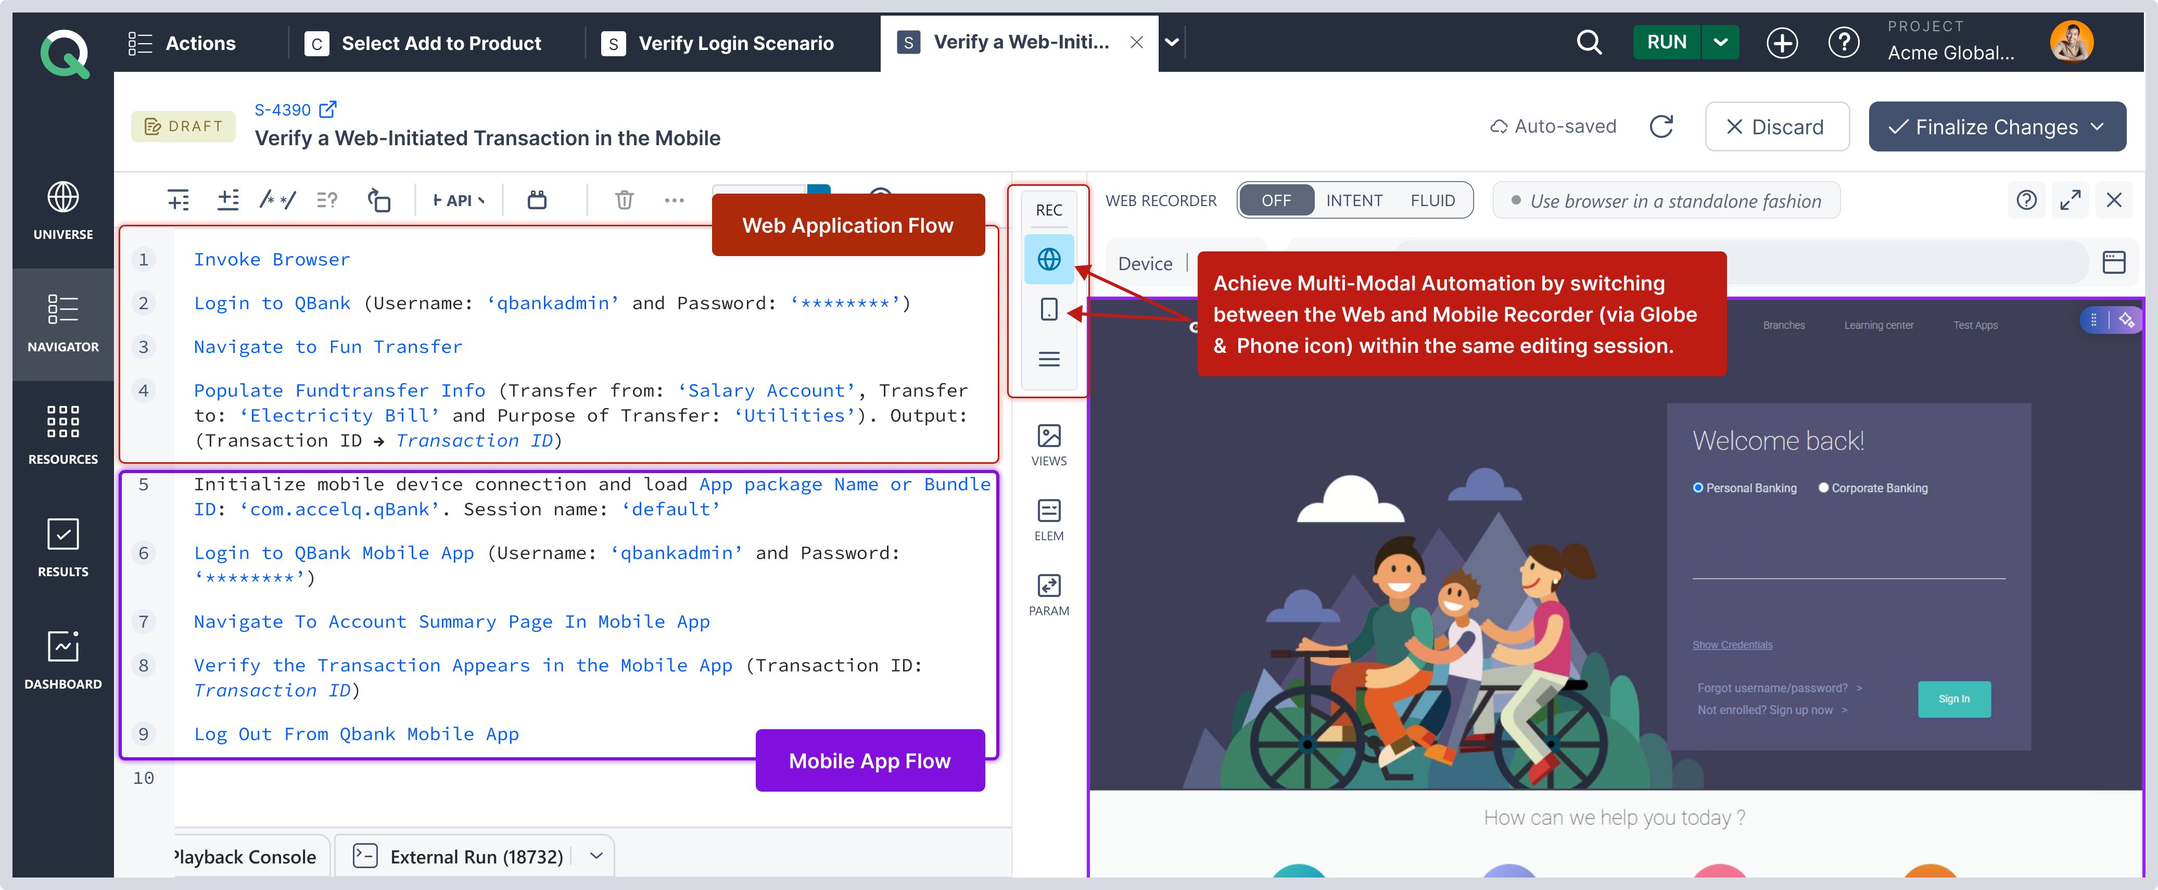The image size is (2158, 890).
Task: Open the Results section
Action: coord(63,547)
